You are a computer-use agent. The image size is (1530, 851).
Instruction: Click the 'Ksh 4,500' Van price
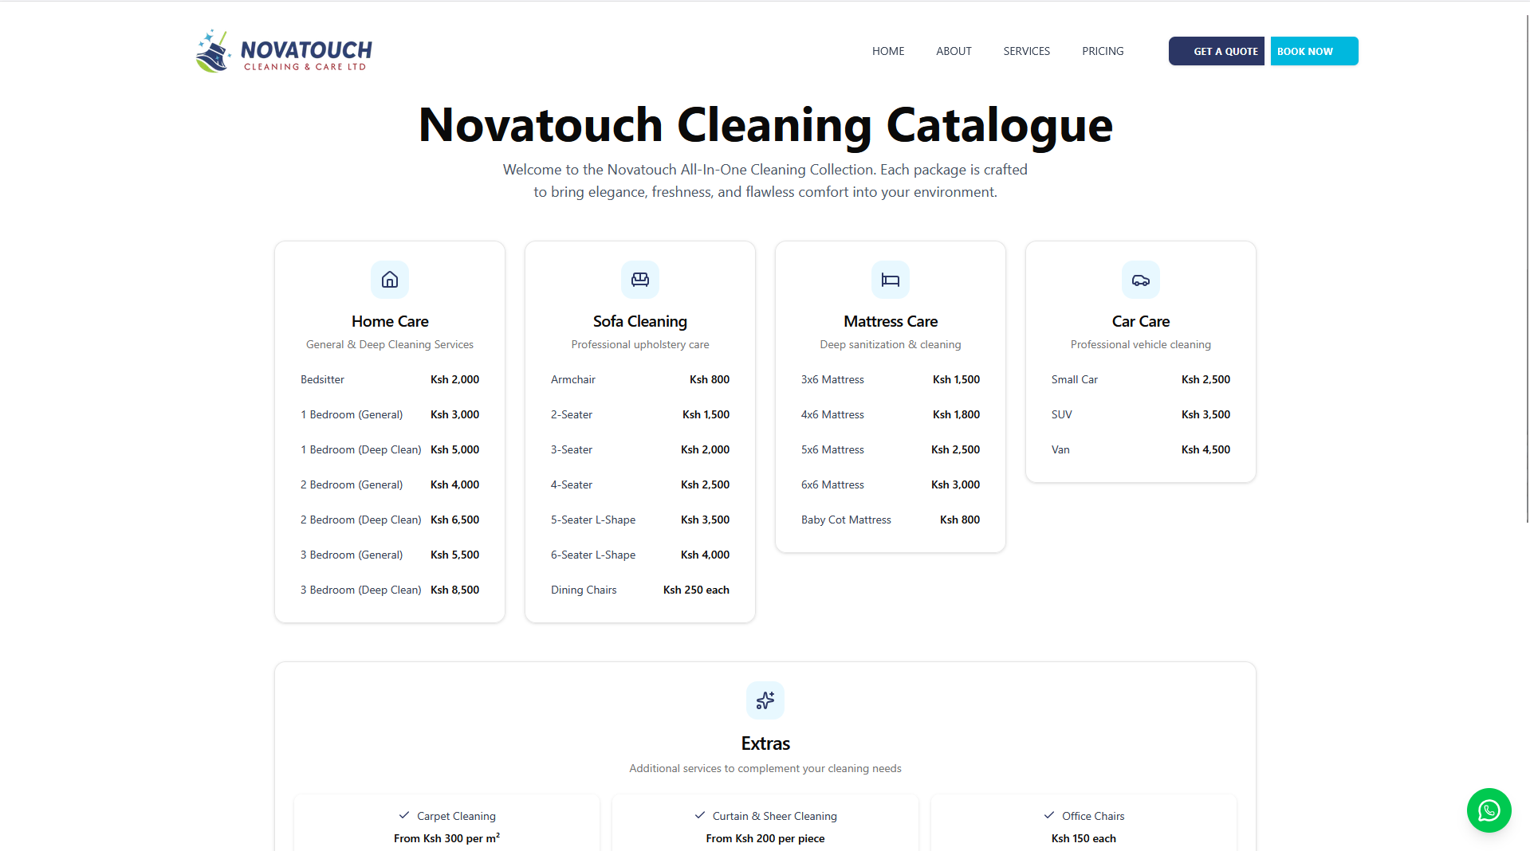[x=1206, y=449]
